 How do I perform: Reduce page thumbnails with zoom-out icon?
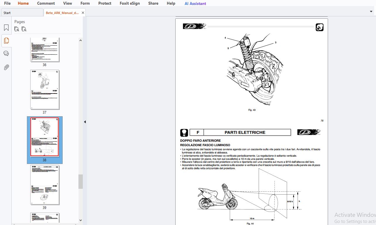click(x=24, y=29)
